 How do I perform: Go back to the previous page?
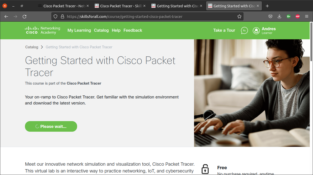pyautogui.click(x=6, y=17)
